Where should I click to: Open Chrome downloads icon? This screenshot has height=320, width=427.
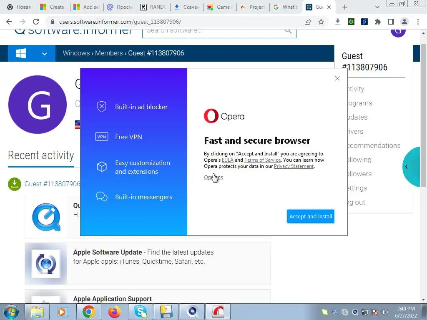point(338,22)
